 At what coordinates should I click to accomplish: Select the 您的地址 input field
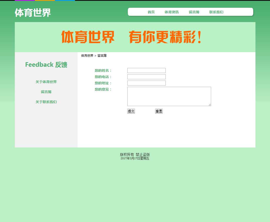[146, 83]
